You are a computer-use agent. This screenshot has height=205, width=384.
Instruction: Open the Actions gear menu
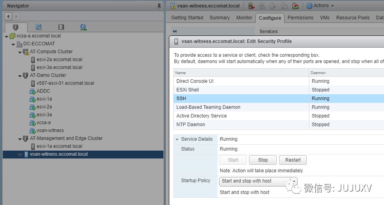point(320,6)
